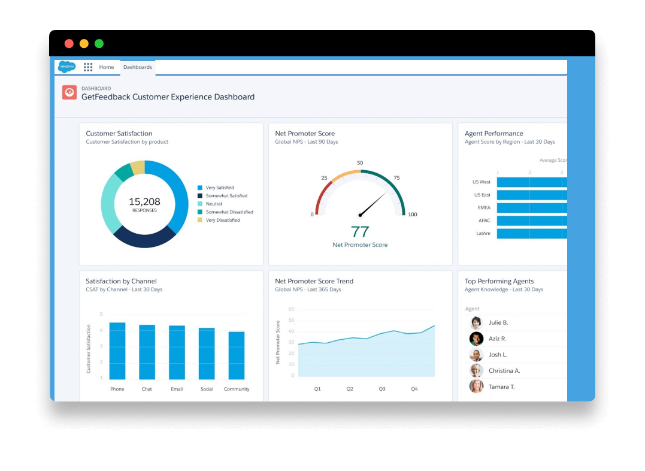Switch to the Home tab
Screen dimensions: 645x471
pos(107,67)
